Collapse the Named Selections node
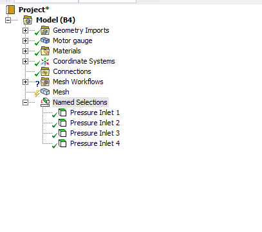The image size is (262, 232). (x=25, y=102)
